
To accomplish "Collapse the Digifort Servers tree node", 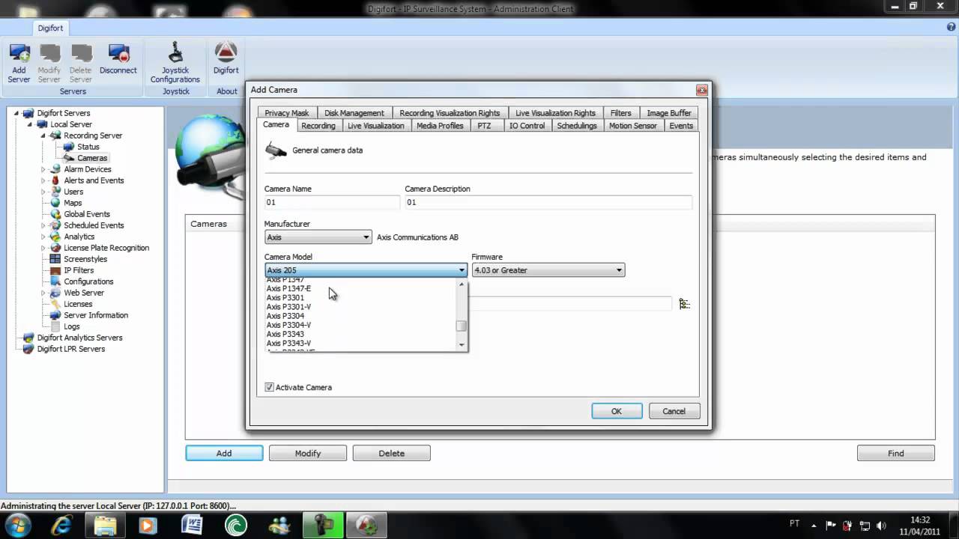I will point(18,113).
